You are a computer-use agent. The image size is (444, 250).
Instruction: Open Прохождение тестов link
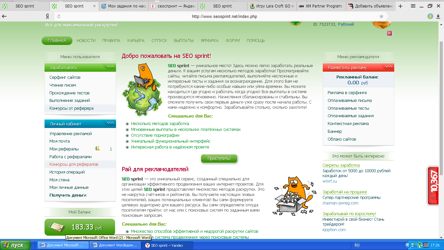pyautogui.click(x=70, y=93)
